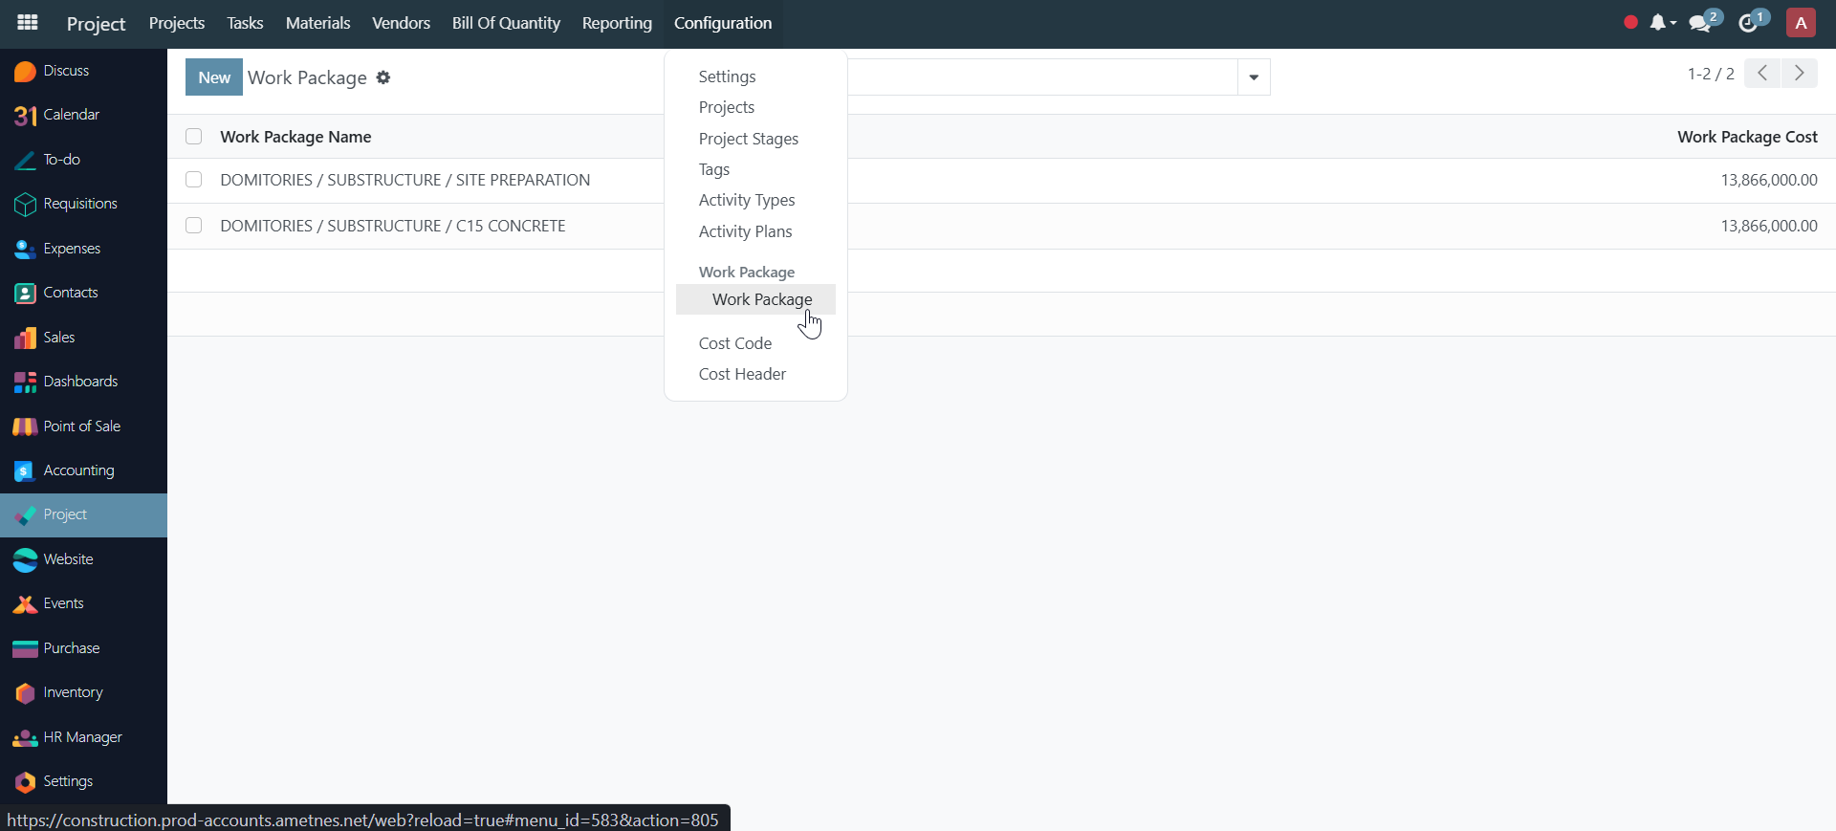Open the conversations chat bubble icon
The image size is (1836, 831).
(x=1700, y=23)
